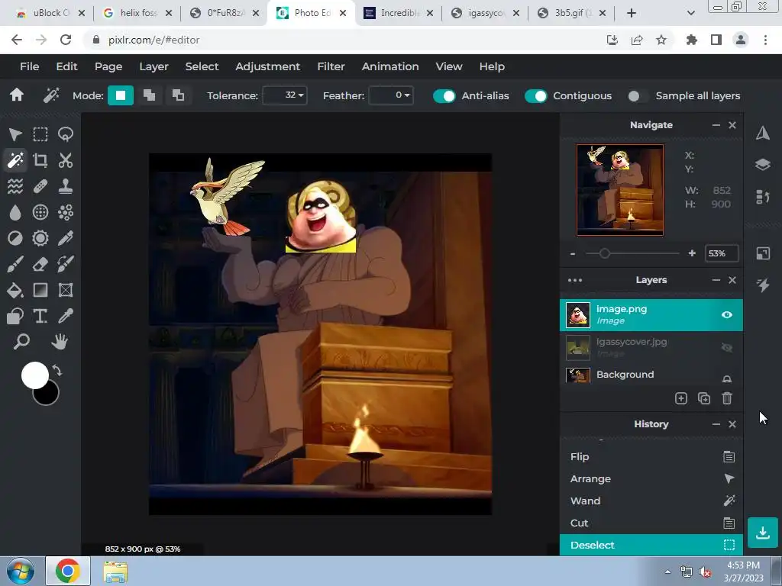Select the Blur droplet tool
This screenshot has width=782, height=586.
click(x=15, y=212)
